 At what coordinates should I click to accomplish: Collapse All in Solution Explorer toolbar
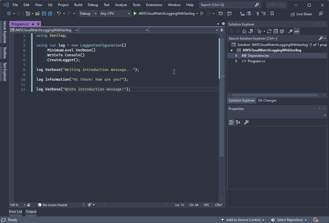coord(276,31)
